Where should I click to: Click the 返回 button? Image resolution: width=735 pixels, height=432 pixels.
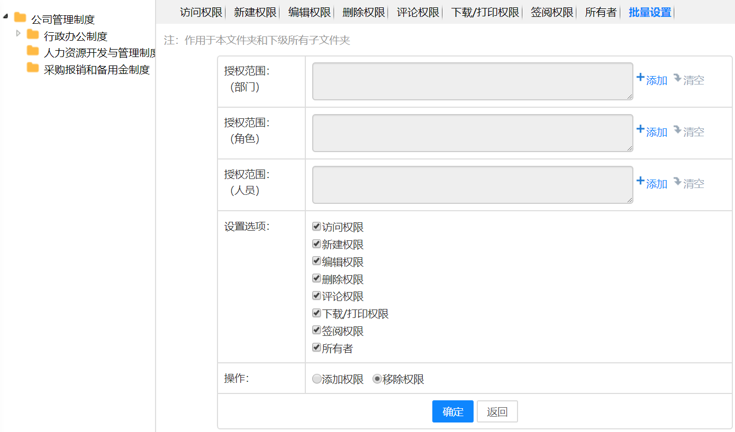pyautogui.click(x=497, y=412)
